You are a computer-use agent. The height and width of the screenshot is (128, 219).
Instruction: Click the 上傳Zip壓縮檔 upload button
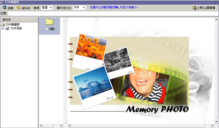click(x=204, y=8)
